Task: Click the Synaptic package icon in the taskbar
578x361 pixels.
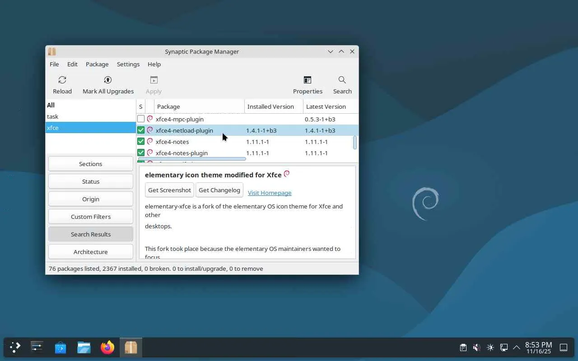Action: pos(131,347)
